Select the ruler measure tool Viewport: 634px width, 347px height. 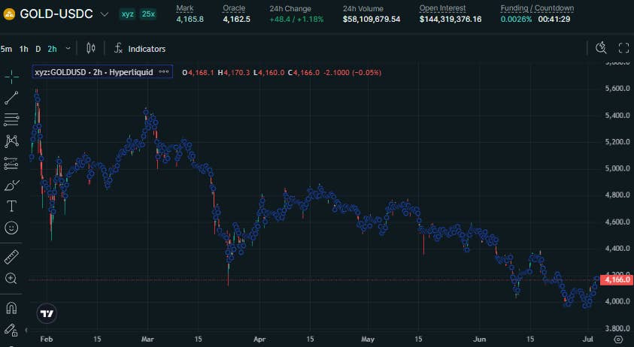click(12, 257)
